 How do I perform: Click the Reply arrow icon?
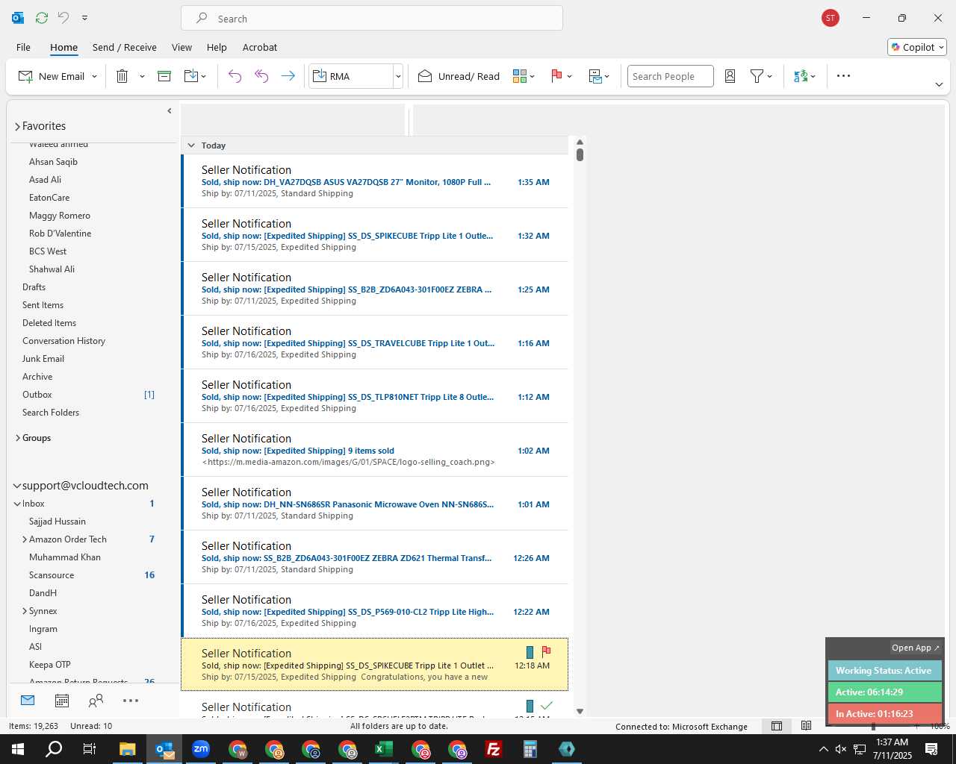click(235, 76)
